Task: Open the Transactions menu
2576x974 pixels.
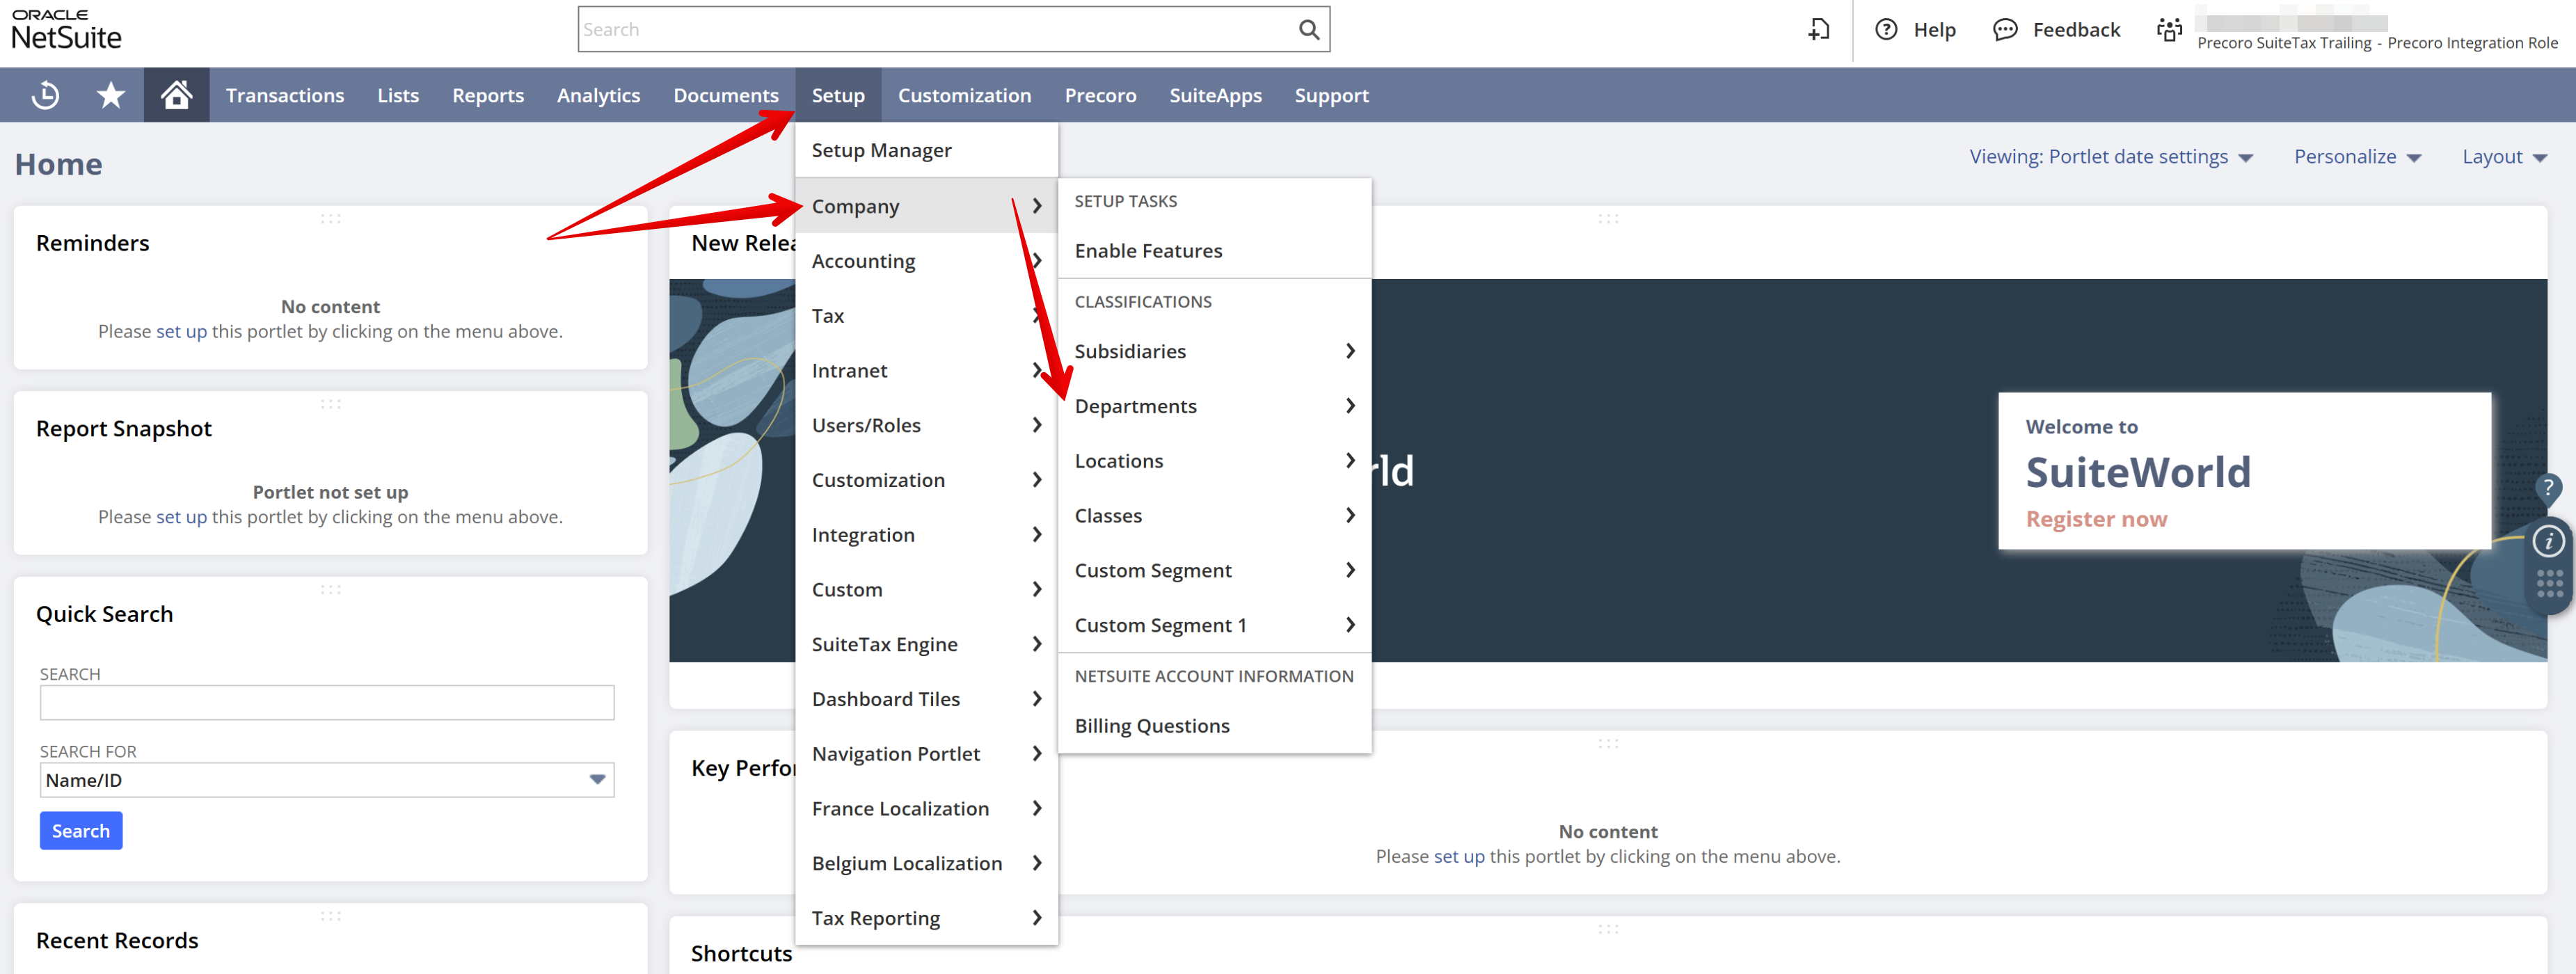Action: click(x=285, y=95)
